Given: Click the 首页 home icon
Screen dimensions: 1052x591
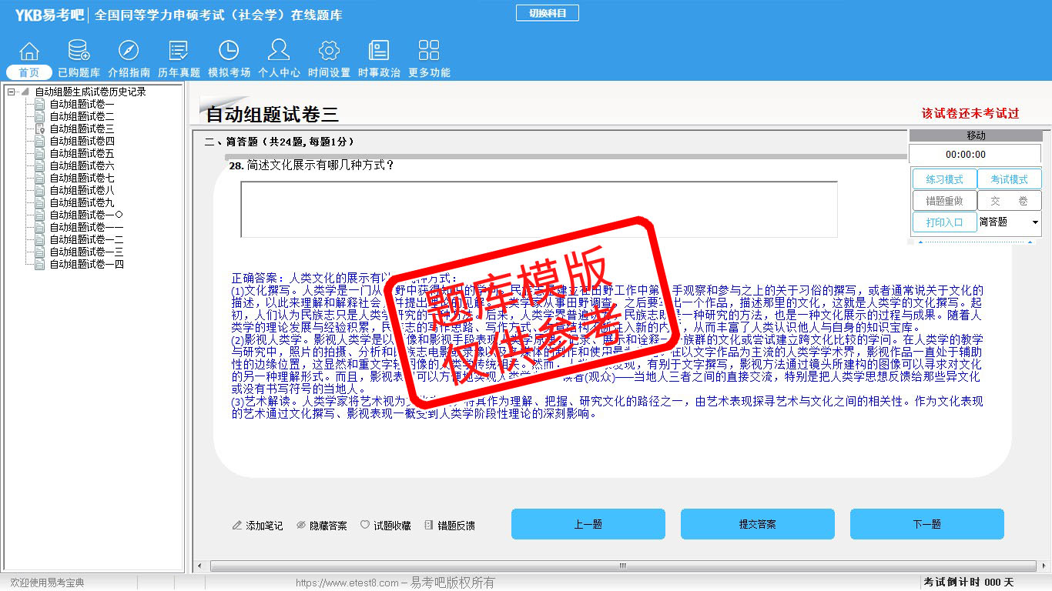Looking at the screenshot, I should click(29, 52).
